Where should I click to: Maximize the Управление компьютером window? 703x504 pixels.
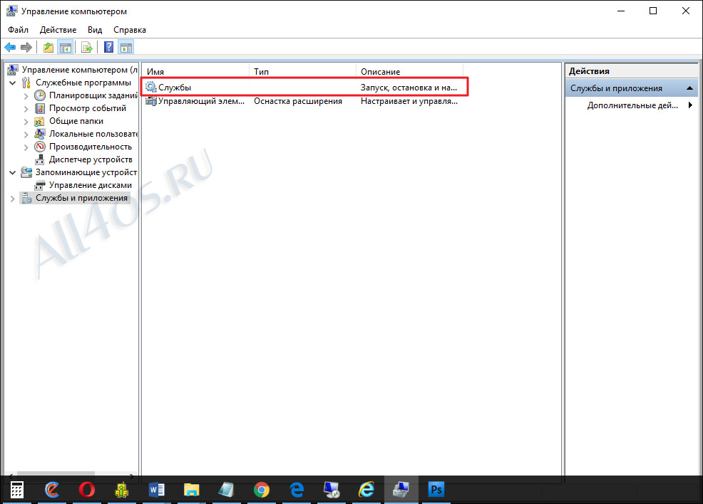click(x=653, y=11)
